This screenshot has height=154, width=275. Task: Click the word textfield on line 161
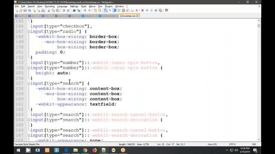102,104
